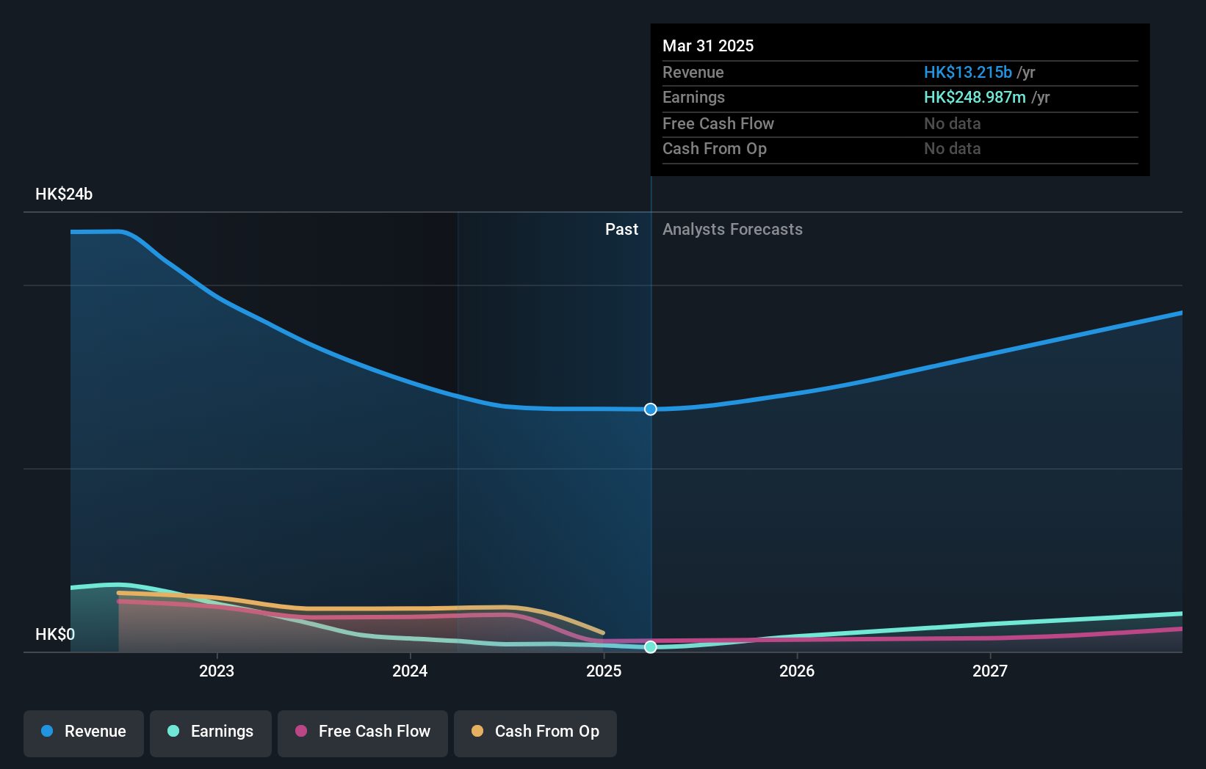Click the HK$0 y-axis label

click(x=55, y=635)
